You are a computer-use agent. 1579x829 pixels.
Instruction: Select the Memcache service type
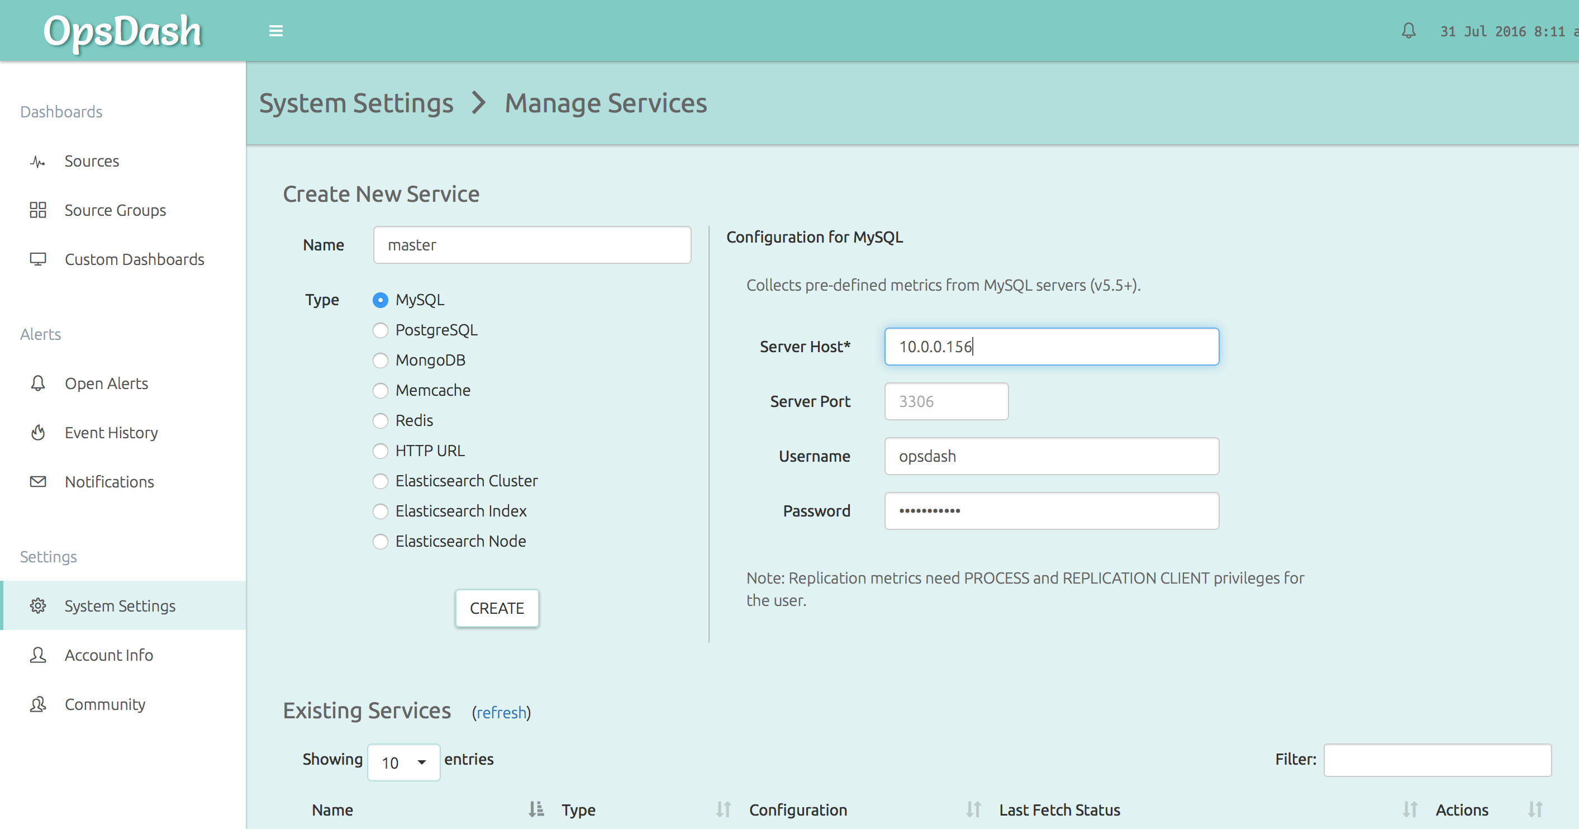[x=381, y=391]
